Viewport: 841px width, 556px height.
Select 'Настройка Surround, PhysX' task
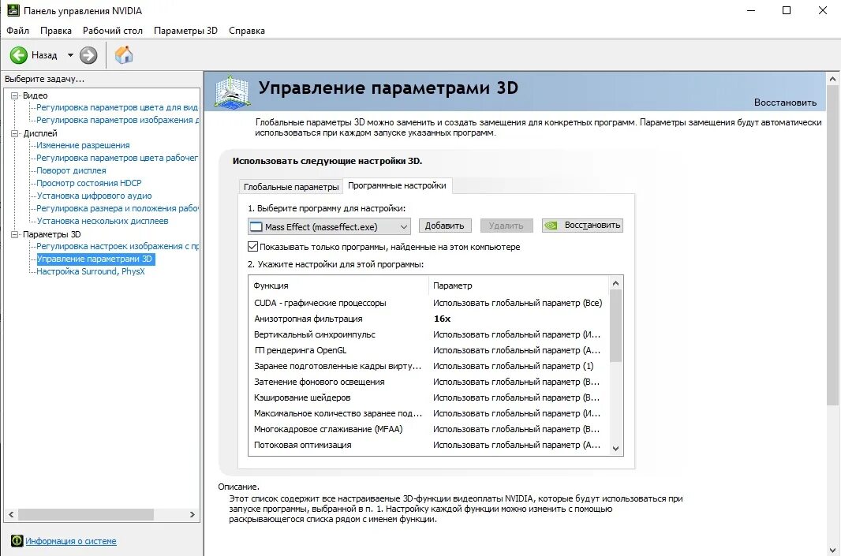[x=91, y=271]
